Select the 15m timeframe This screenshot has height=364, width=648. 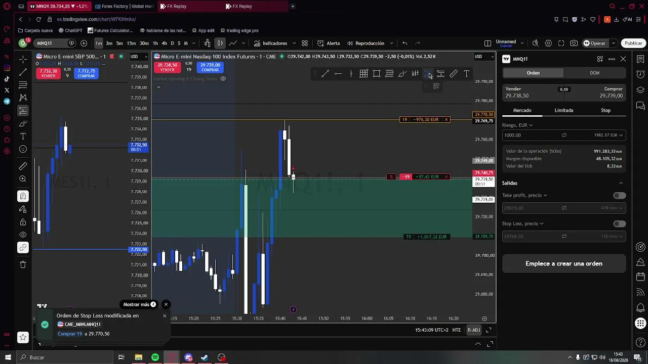click(x=131, y=43)
